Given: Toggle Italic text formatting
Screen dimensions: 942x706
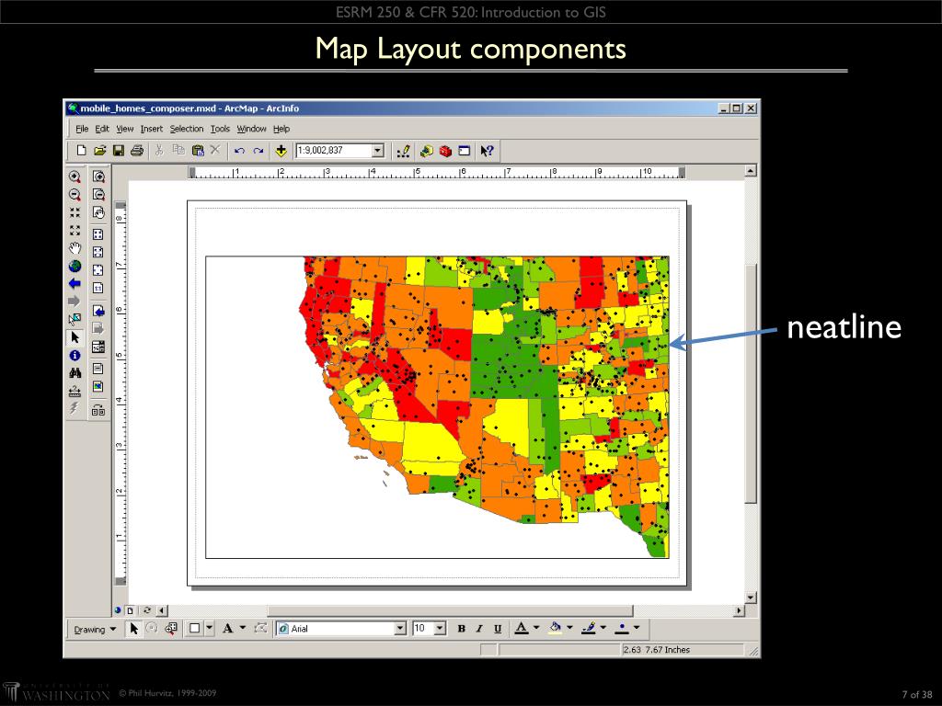Looking at the screenshot, I should pyautogui.click(x=479, y=629).
